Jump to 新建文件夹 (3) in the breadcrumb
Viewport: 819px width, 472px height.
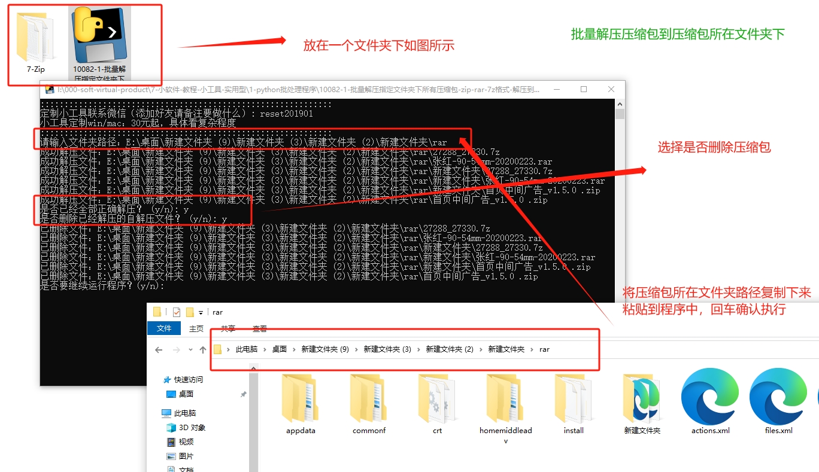pos(387,349)
